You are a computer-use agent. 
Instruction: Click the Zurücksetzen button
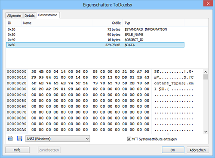49,150
